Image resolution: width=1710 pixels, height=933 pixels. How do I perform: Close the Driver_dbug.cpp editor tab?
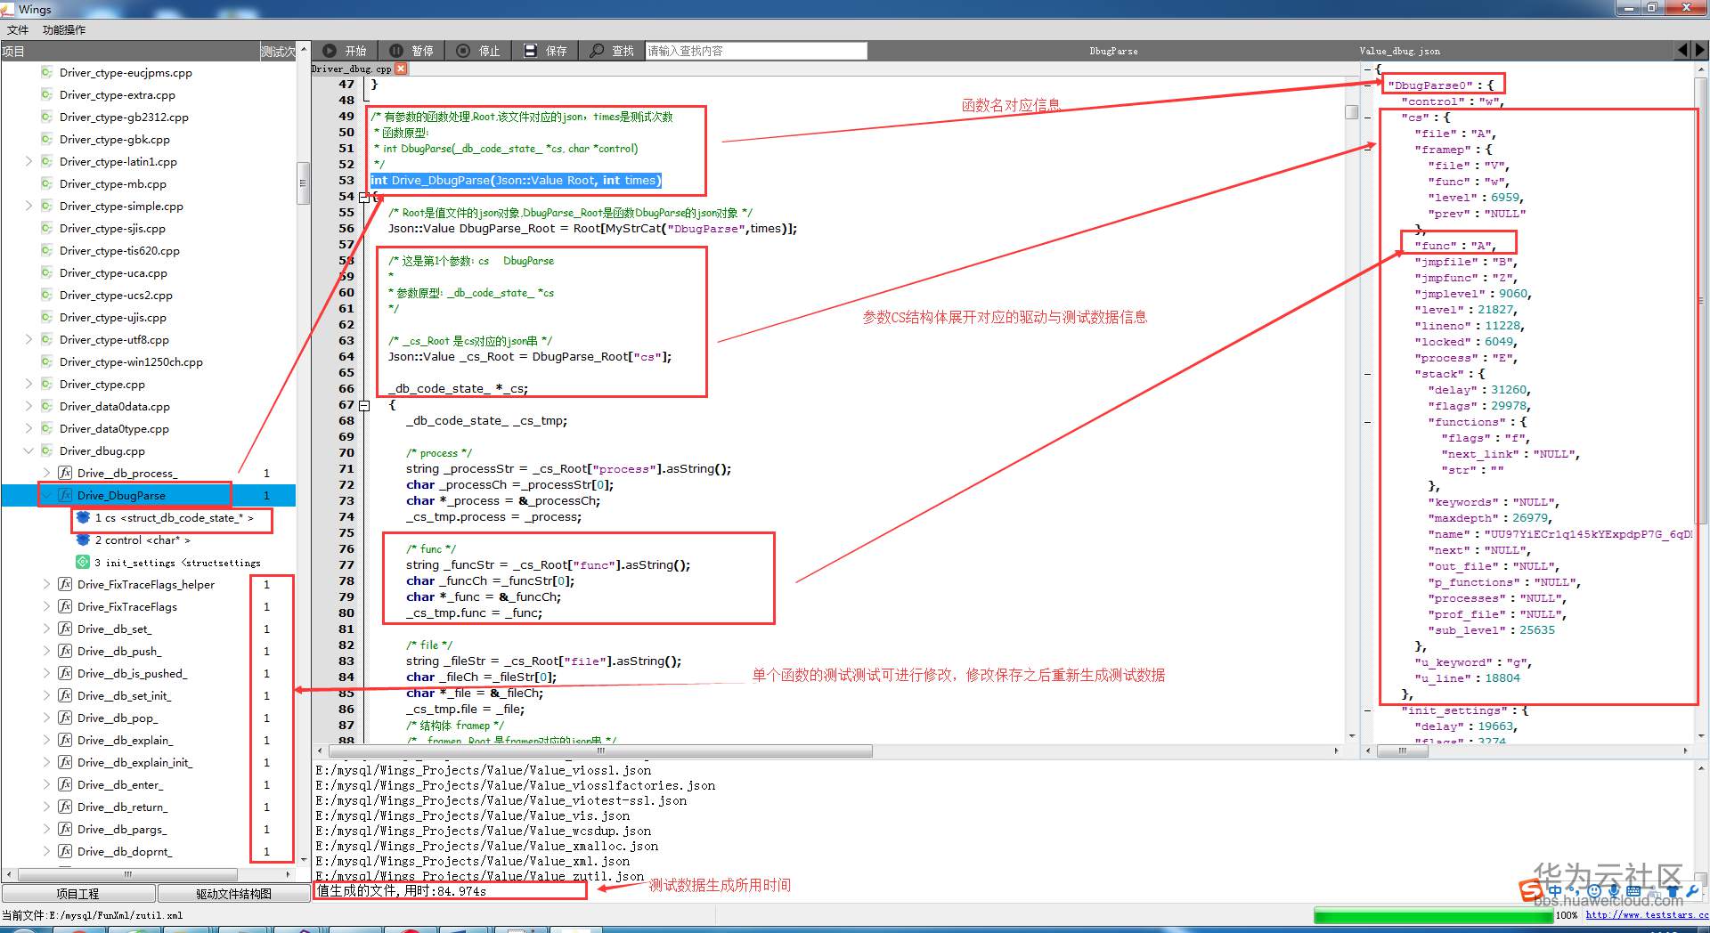[401, 69]
